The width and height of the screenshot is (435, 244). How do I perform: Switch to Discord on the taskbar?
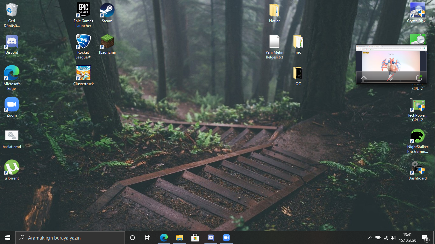tap(211, 238)
